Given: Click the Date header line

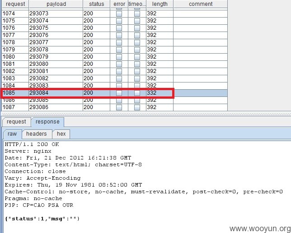Looking at the screenshot, I should point(68,158).
